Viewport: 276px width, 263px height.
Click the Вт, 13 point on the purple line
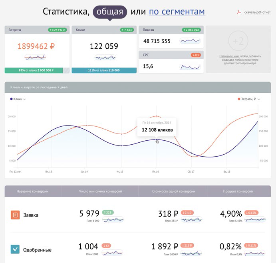point(52,131)
